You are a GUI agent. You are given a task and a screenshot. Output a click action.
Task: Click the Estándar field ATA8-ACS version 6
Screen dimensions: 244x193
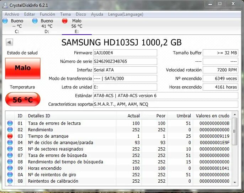[166, 96]
